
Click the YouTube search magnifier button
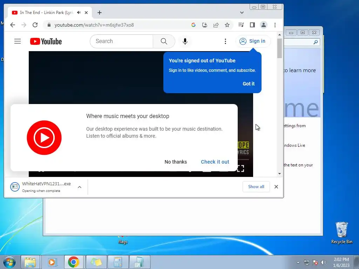click(164, 41)
